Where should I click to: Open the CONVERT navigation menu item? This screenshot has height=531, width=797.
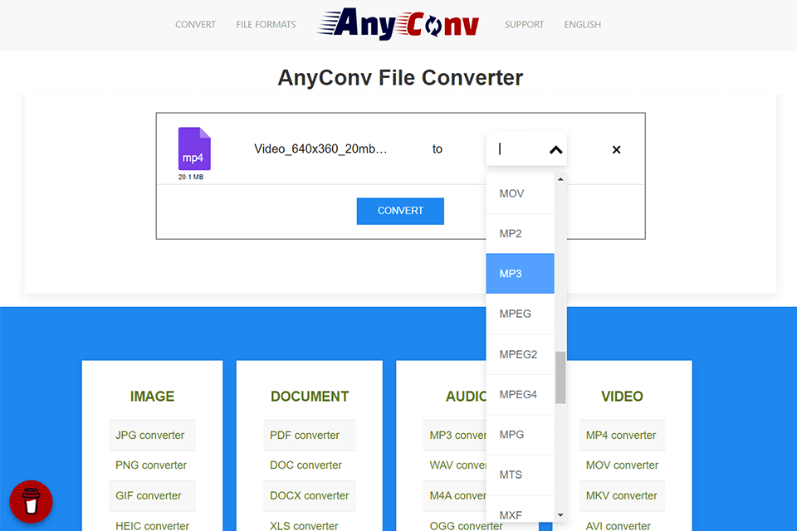click(196, 24)
